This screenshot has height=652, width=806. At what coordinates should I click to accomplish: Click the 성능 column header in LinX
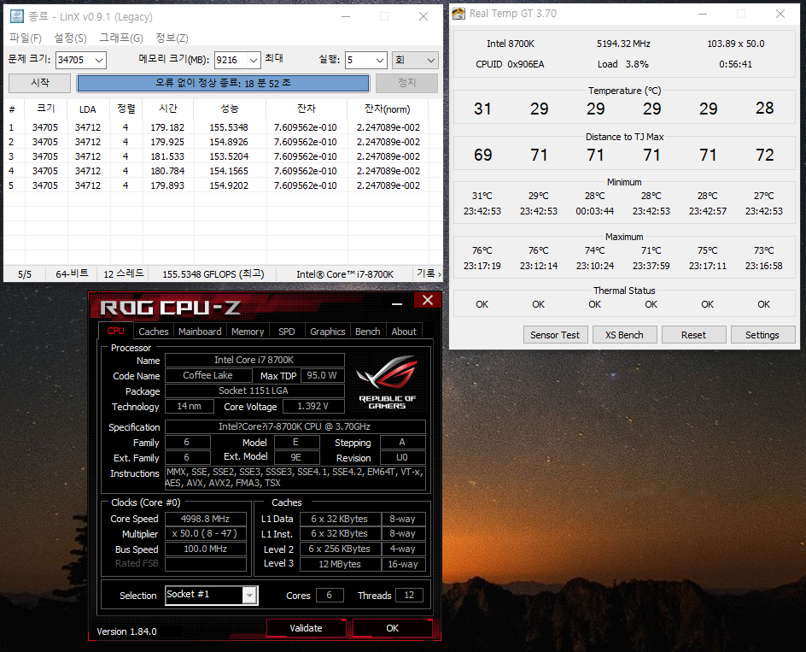[x=230, y=109]
